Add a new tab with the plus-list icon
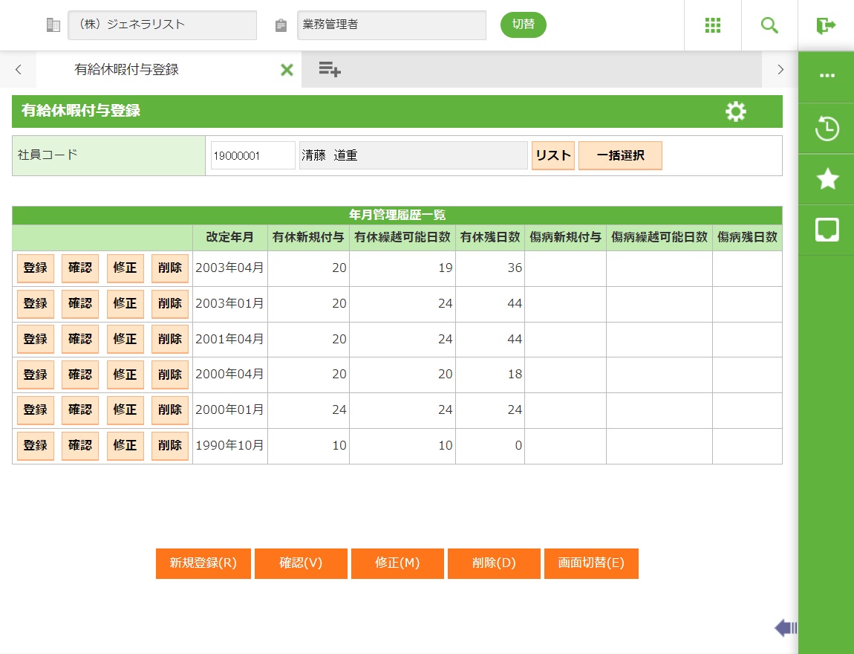Viewport: 854px width, 654px height. 329,70
